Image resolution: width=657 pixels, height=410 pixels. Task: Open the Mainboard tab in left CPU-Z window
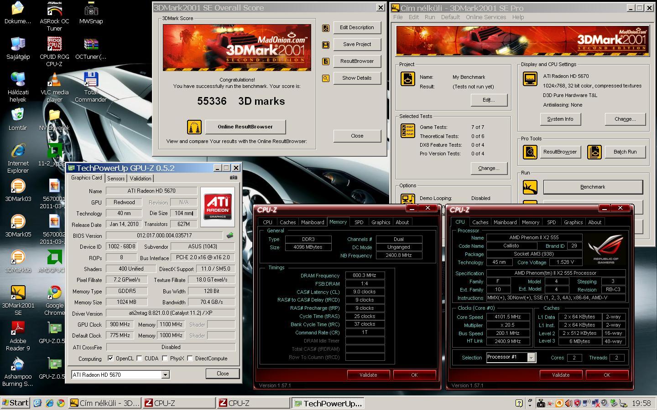pos(313,222)
